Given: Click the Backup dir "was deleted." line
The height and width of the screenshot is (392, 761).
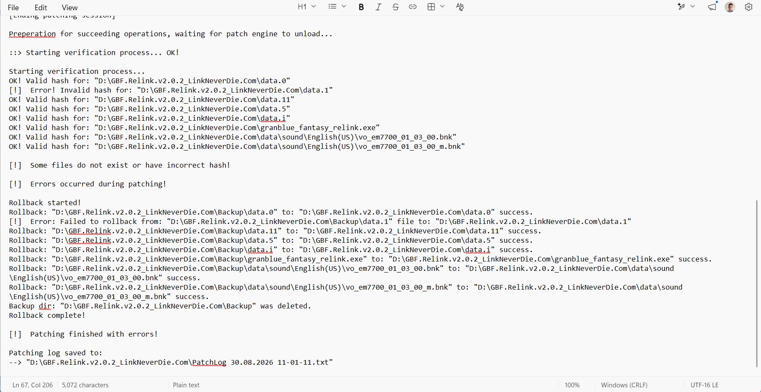Looking at the screenshot, I should click(x=160, y=306).
